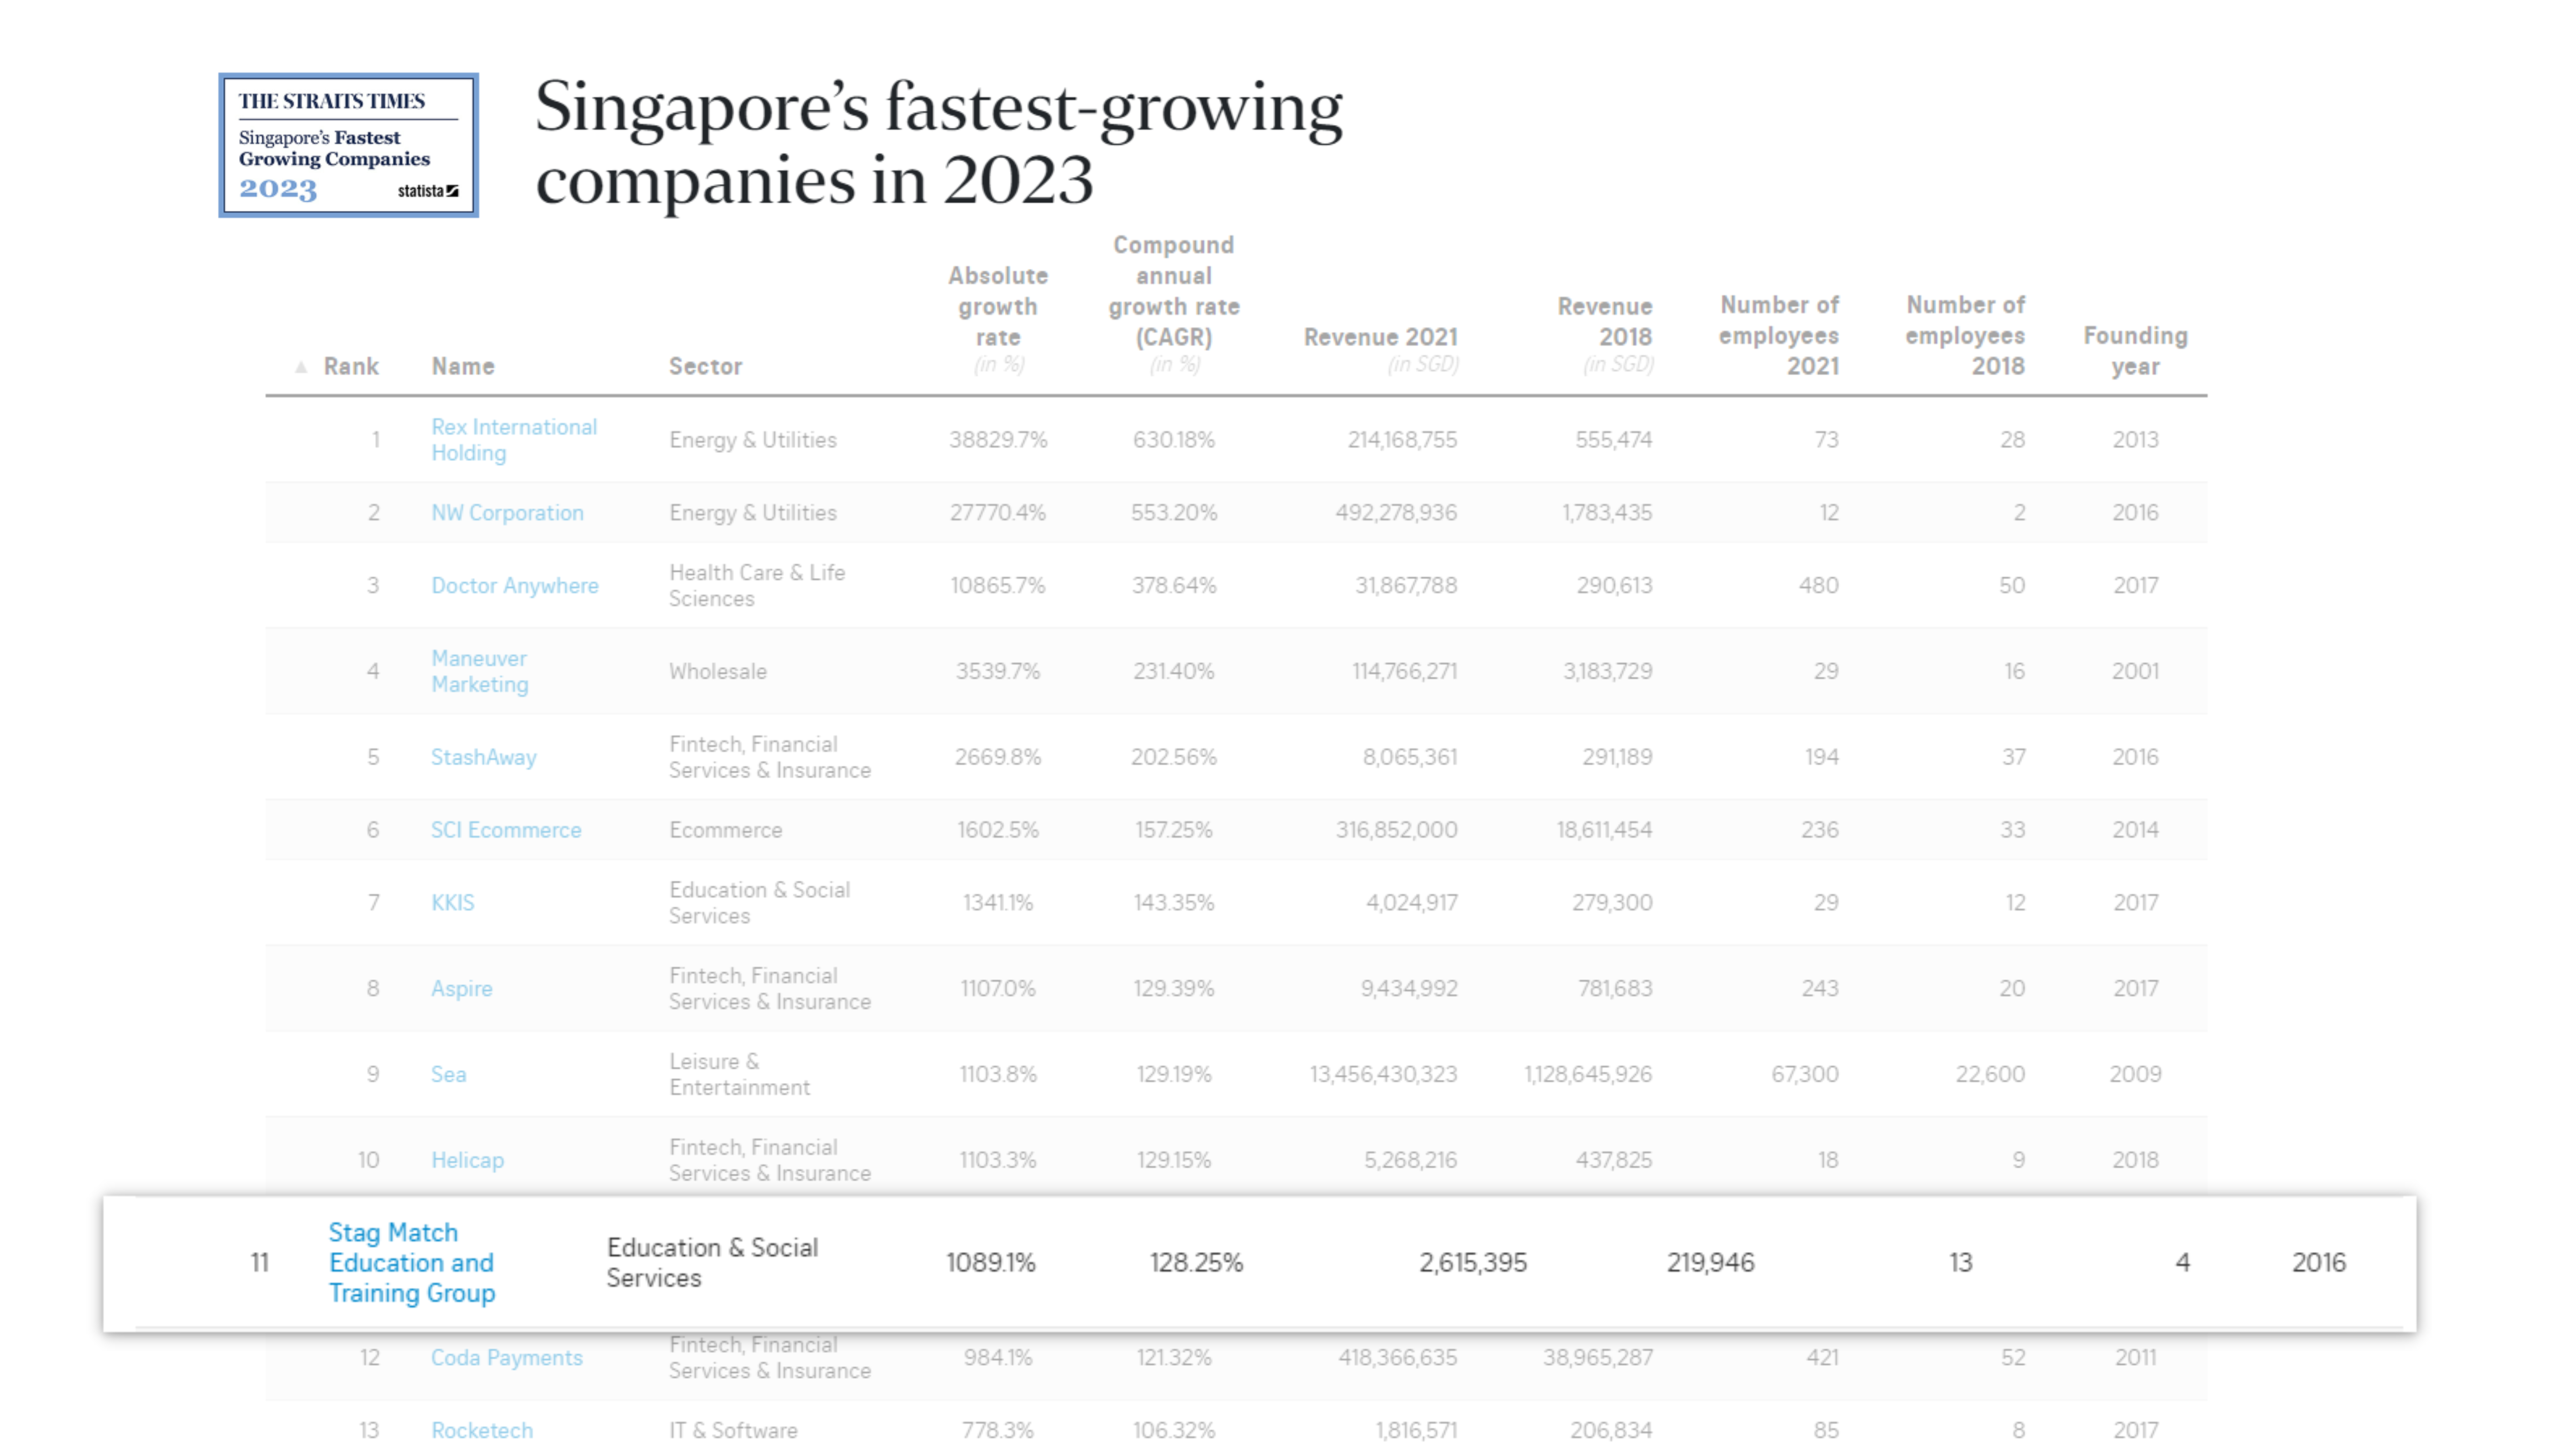The height and width of the screenshot is (1449, 2576).
Task: Select Stag Match 2018 revenue 219,946
Action: 1711,1263
